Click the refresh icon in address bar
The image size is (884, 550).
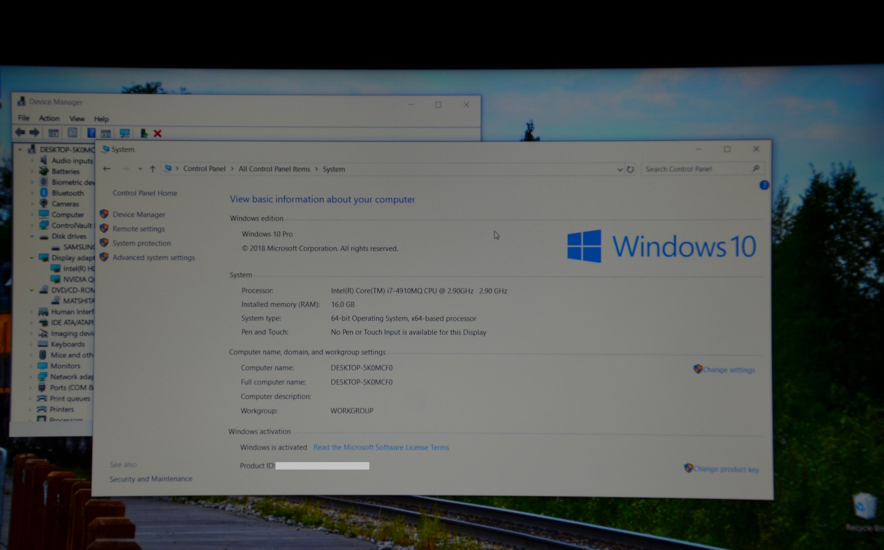pos(631,169)
